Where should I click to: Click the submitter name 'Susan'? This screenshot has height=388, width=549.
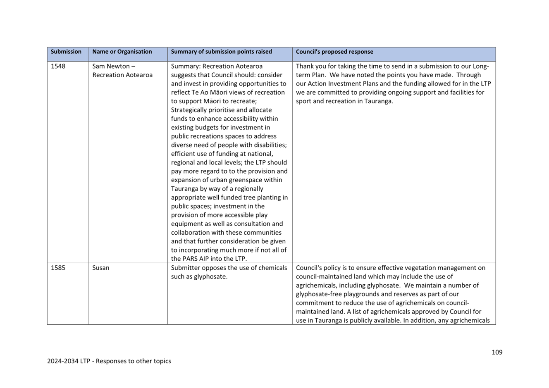tap(101, 268)
